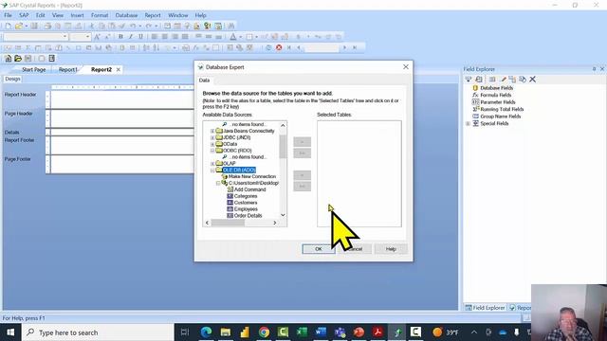
Task: Toggle Underline formatting
Action: [140, 37]
